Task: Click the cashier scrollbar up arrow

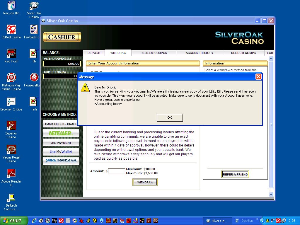Action: pyautogui.click(x=271, y=59)
